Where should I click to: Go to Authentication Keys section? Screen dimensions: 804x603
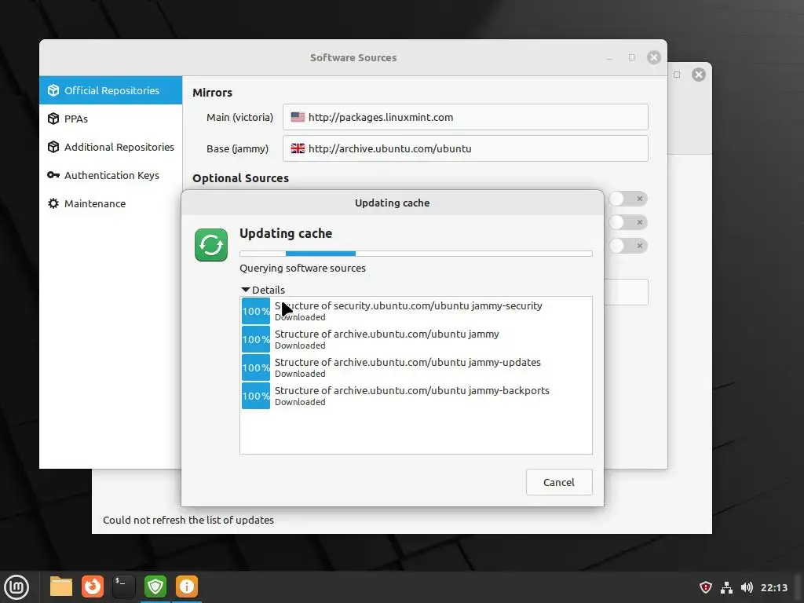coord(111,175)
